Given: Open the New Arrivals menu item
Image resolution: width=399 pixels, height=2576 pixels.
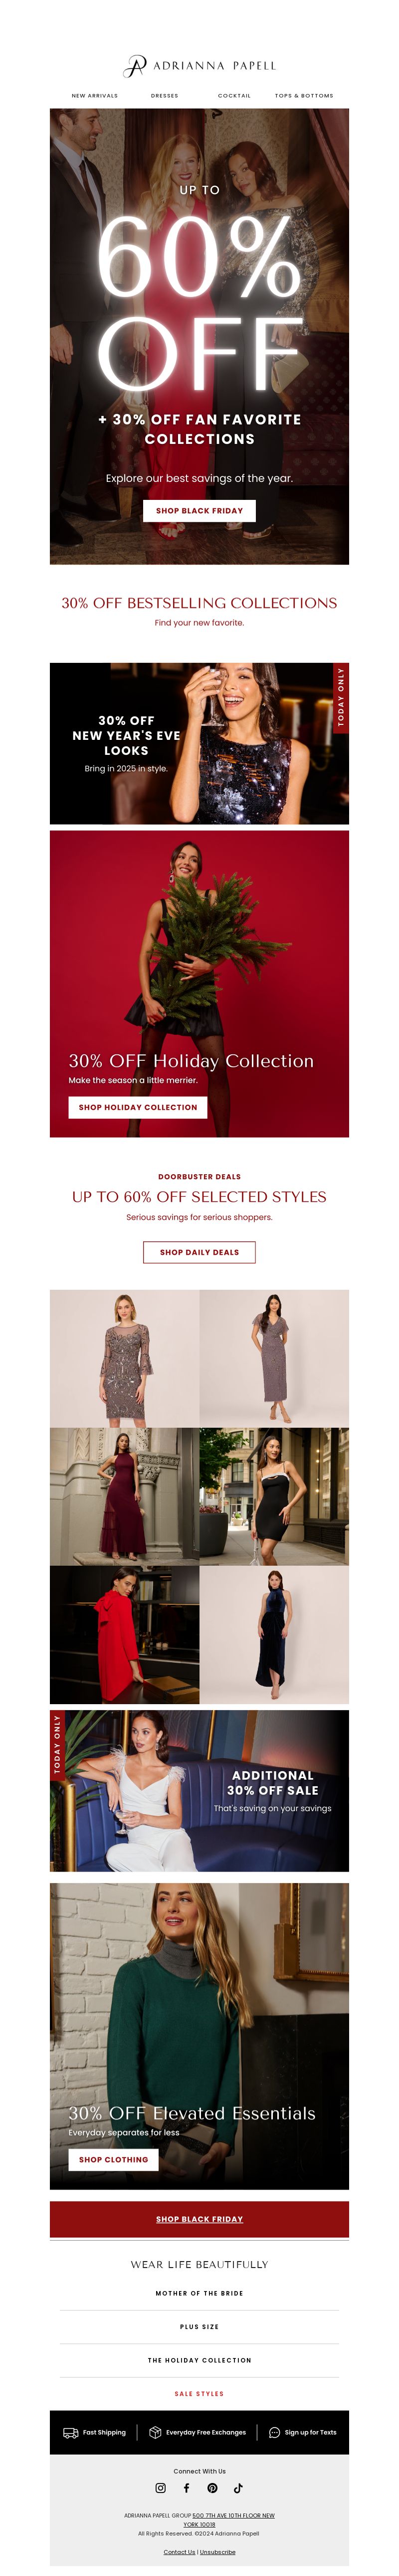Looking at the screenshot, I should [95, 96].
